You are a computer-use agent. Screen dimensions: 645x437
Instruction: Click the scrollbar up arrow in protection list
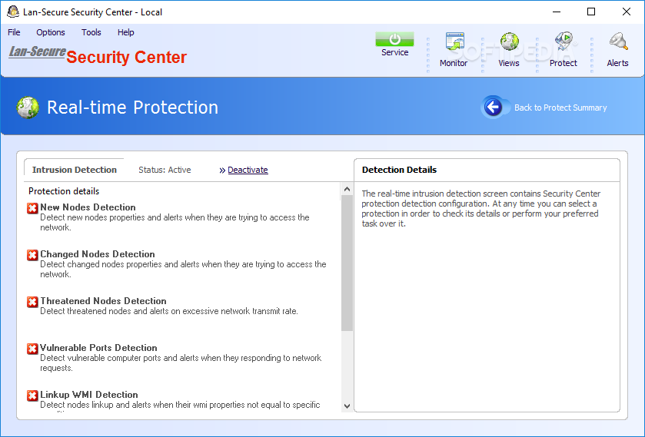[347, 189]
